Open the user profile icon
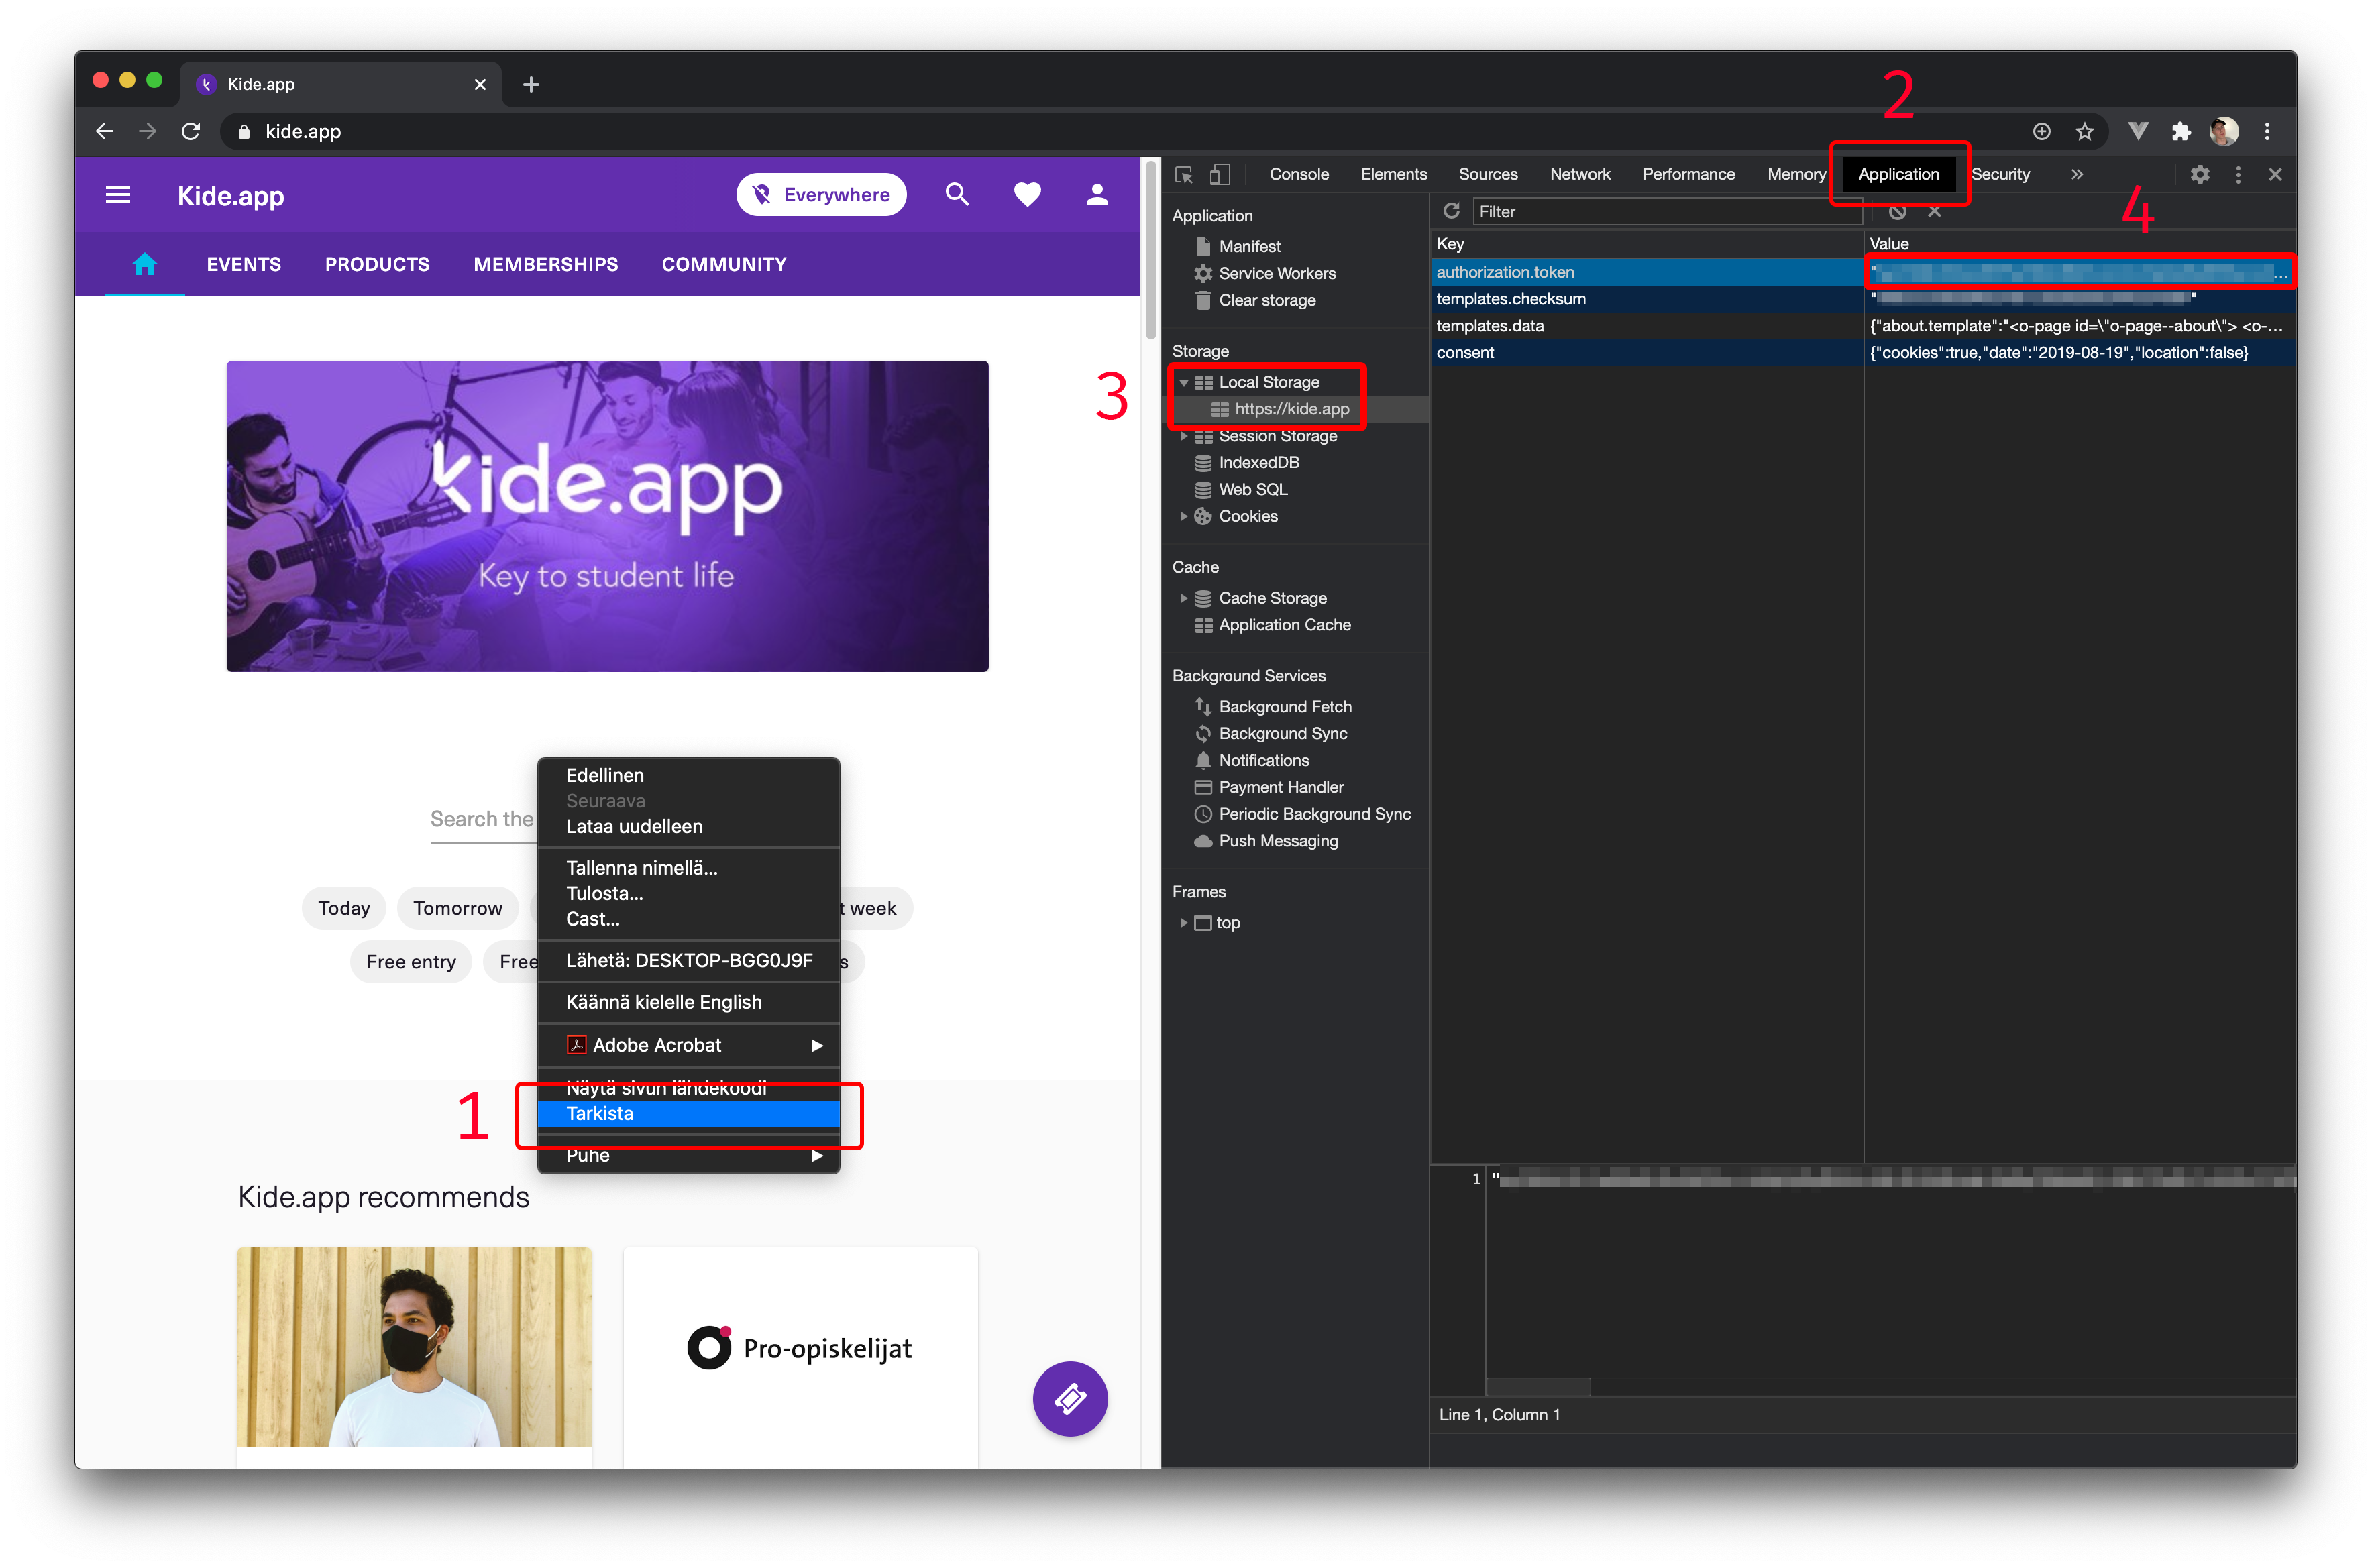Image resolution: width=2372 pixels, height=1568 pixels. (x=1097, y=195)
